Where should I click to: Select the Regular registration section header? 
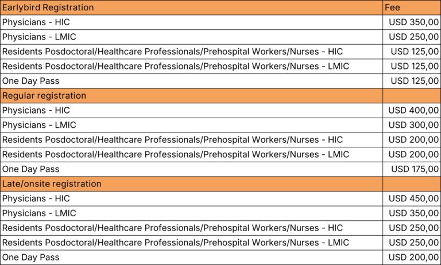(44, 96)
